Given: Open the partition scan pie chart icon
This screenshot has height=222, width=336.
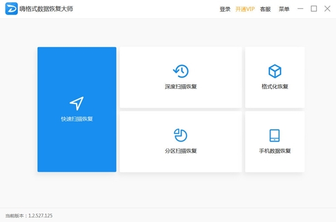Looking at the screenshot, I should [x=180, y=135].
